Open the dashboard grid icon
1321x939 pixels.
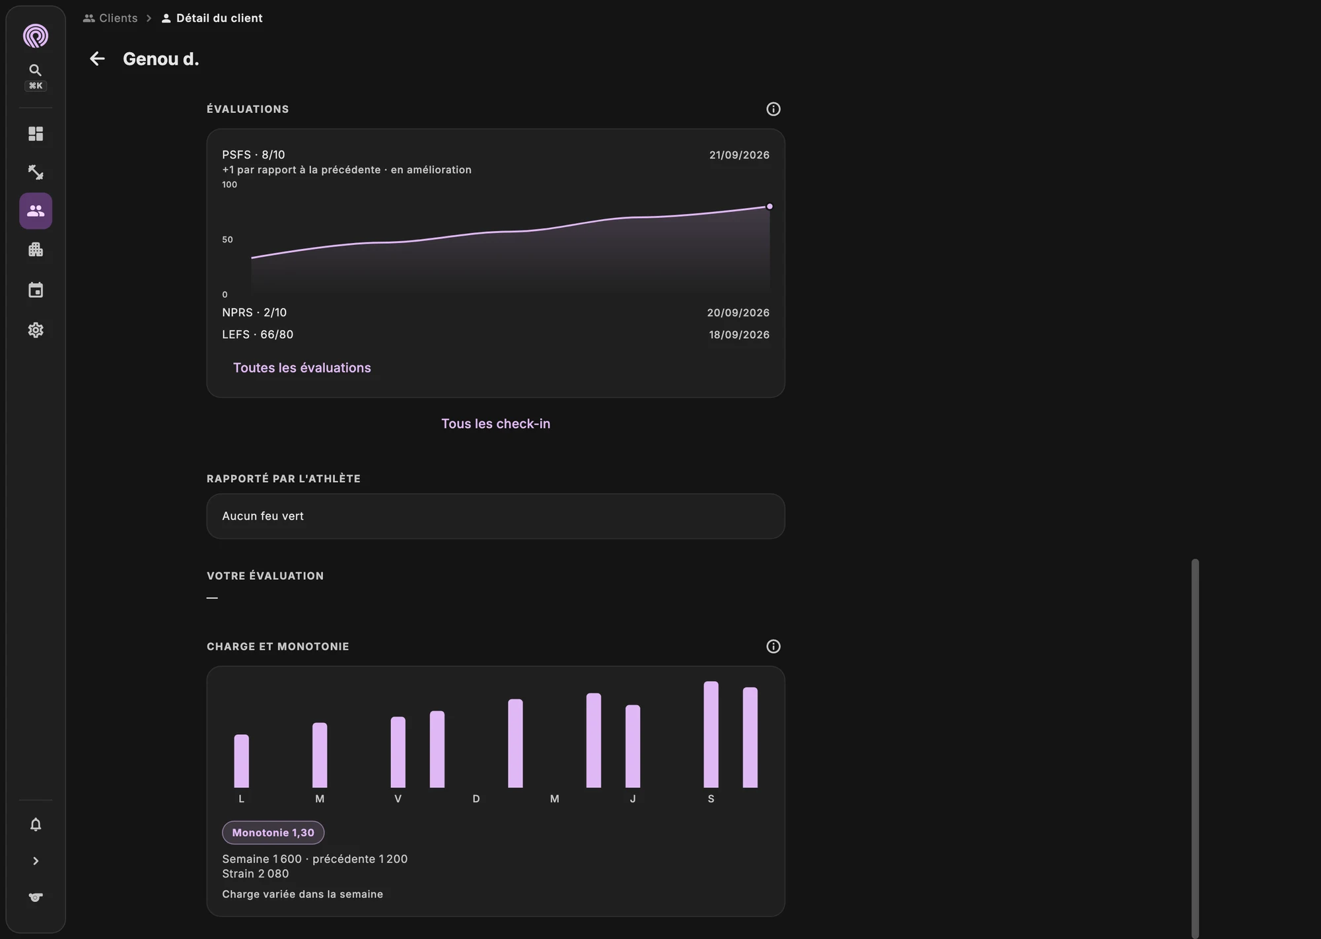pyautogui.click(x=36, y=134)
